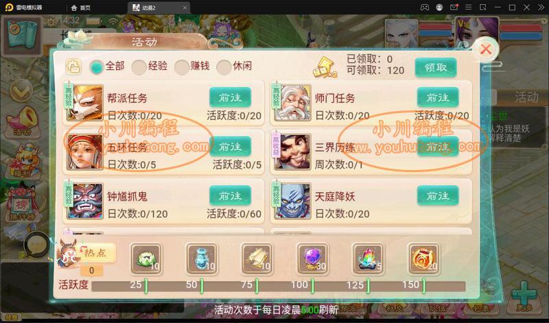Click the rainbow crystal reward icon
The width and height of the screenshot is (549, 323).
tap(369, 259)
